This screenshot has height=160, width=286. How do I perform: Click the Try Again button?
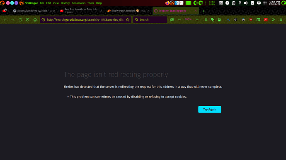point(210,110)
